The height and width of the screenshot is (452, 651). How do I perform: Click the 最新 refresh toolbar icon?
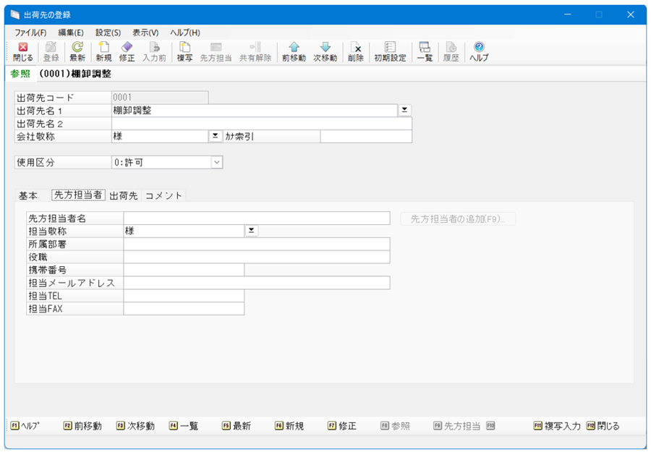pyautogui.click(x=77, y=51)
